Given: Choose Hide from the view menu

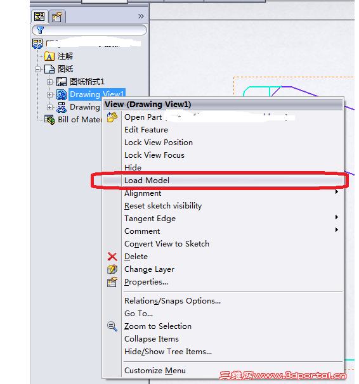Looking at the screenshot, I should tap(133, 168).
